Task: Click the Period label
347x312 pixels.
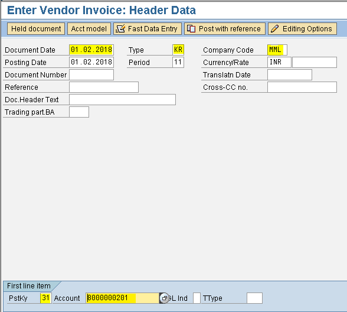Action: click(x=139, y=63)
